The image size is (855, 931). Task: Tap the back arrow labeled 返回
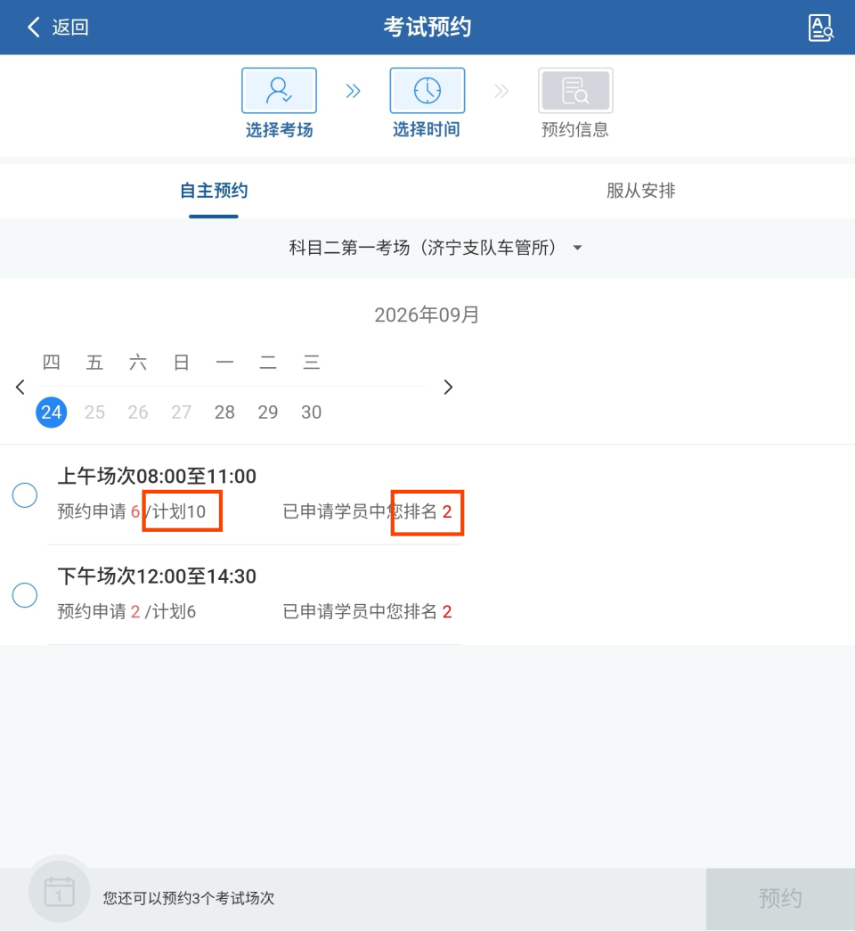click(58, 28)
